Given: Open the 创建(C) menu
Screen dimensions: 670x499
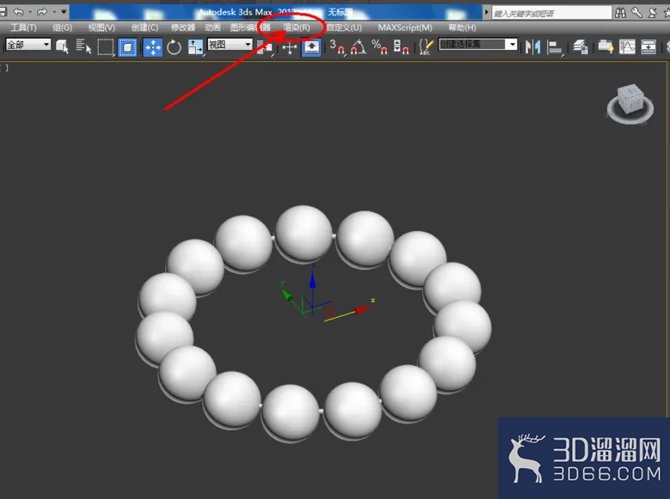Looking at the screenshot, I should coord(144,27).
